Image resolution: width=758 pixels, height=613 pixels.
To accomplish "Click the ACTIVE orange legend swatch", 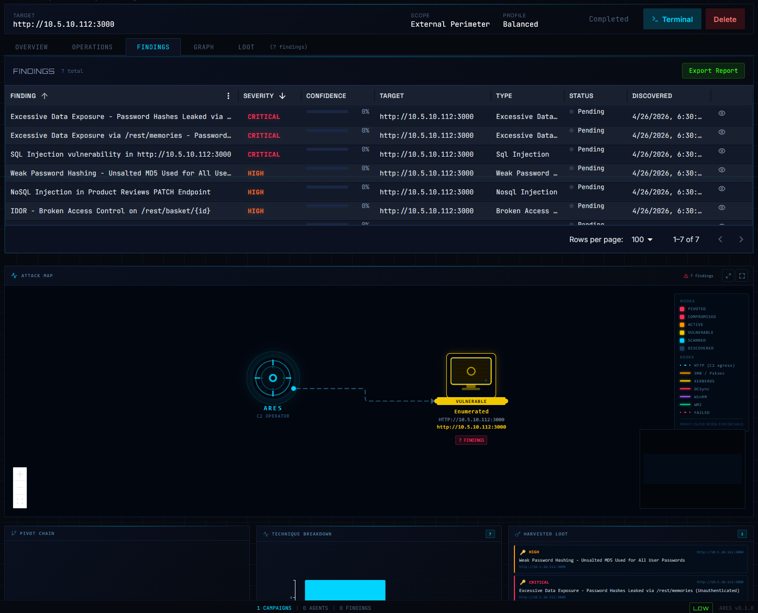I will [682, 325].
